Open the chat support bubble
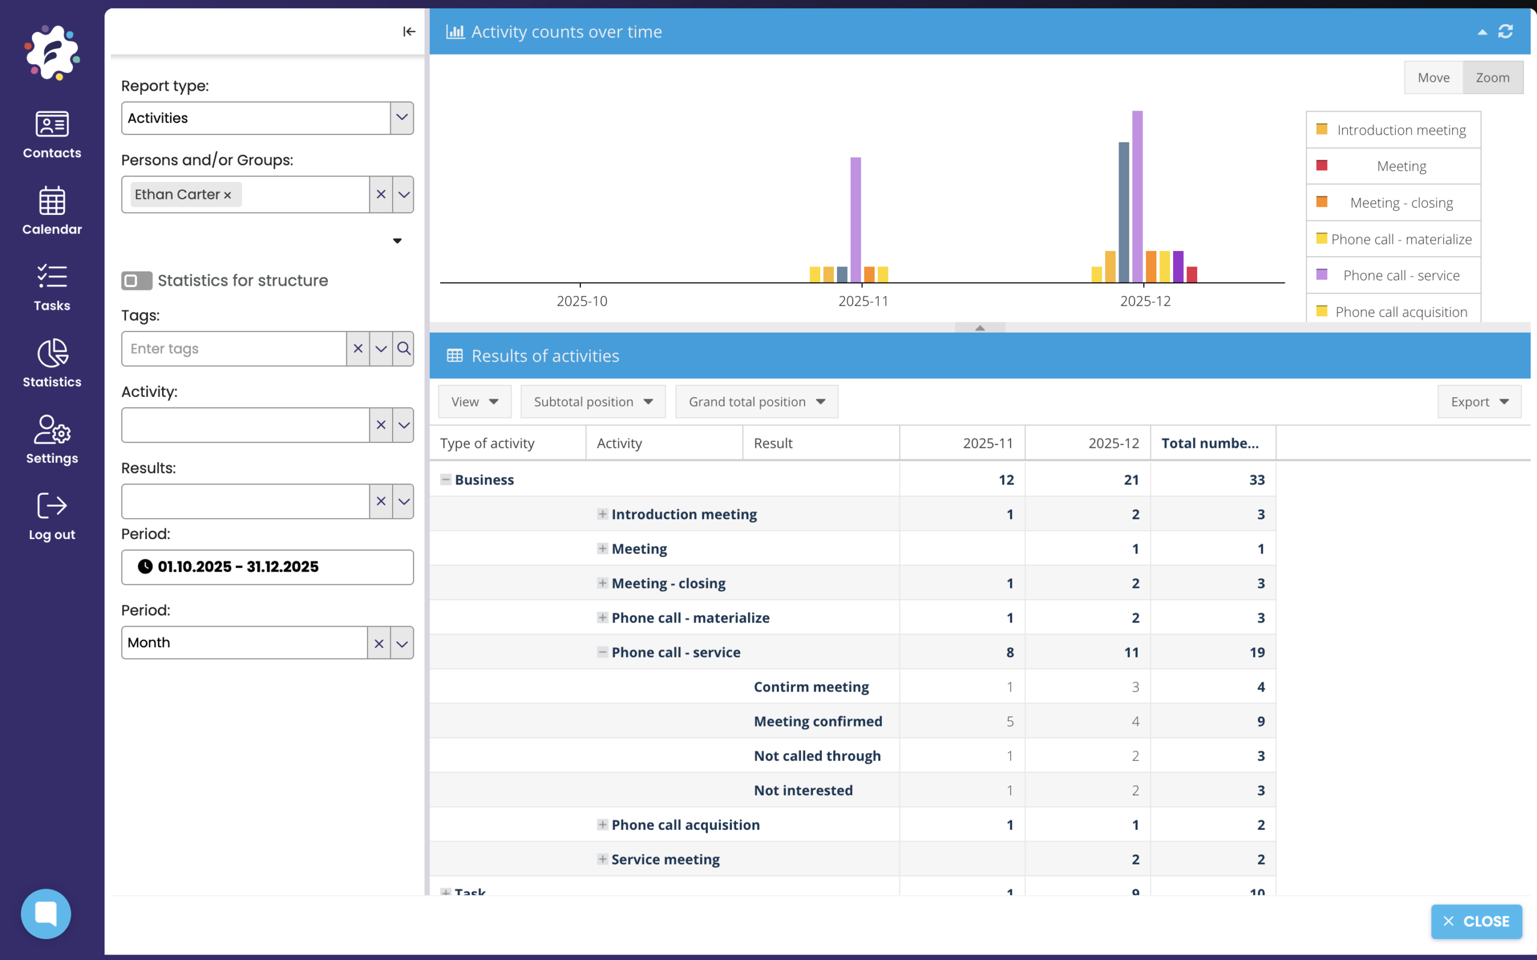 [46, 913]
